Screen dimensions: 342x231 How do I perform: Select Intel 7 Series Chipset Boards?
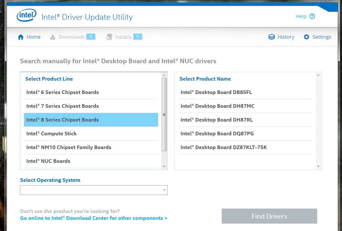click(91, 106)
